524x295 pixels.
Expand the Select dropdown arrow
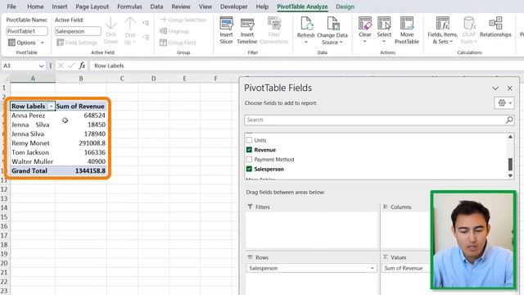[x=384, y=42]
